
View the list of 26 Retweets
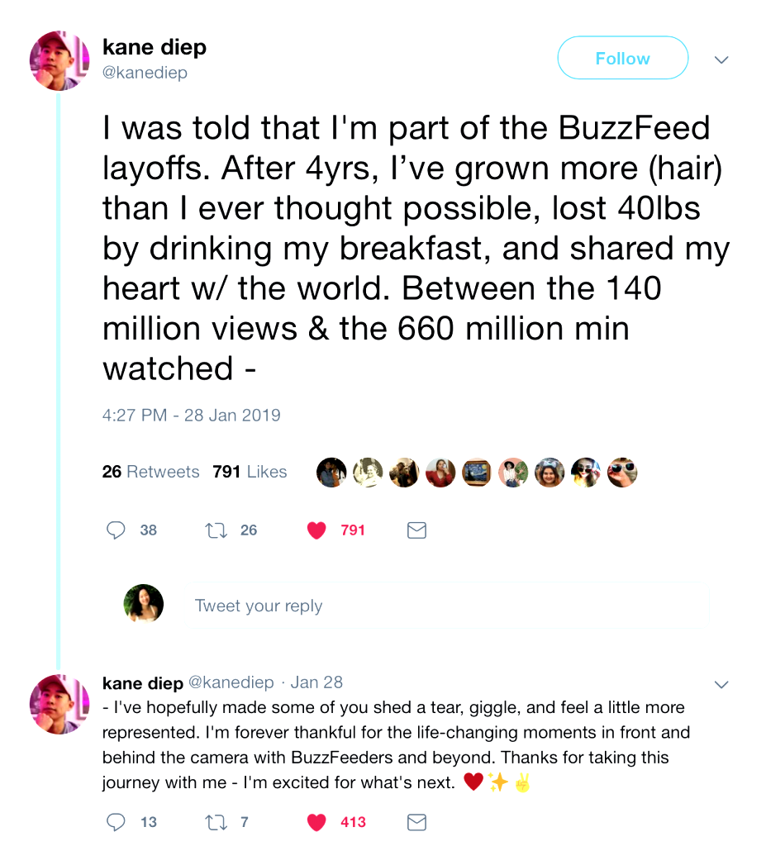click(150, 472)
